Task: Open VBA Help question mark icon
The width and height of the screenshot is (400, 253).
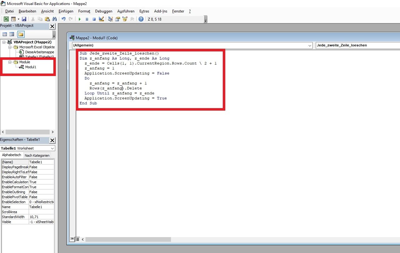Action: click(x=141, y=19)
